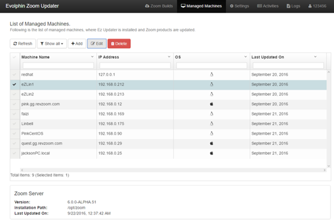This screenshot has height=223, width=334.
Task: Open Machine Name column menu arrow
Action: coord(92,57)
